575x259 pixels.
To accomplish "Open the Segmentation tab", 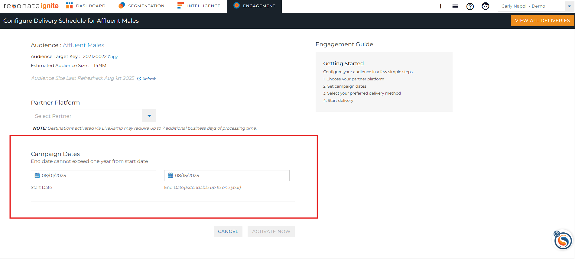I will tap(141, 6).
